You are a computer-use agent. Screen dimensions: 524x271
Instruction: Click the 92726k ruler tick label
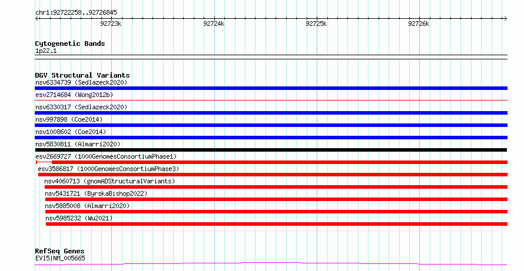[419, 24]
